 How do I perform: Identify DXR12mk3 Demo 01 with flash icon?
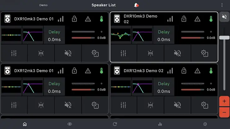41,105
